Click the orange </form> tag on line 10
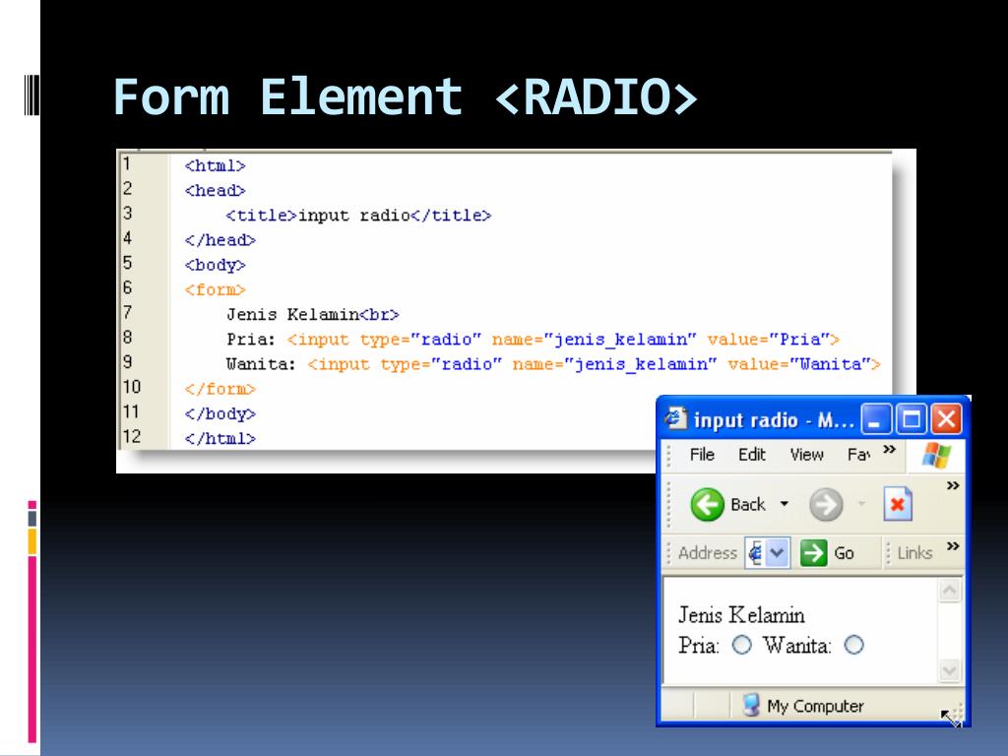Viewport: 1008px width, 756px height. pos(220,390)
